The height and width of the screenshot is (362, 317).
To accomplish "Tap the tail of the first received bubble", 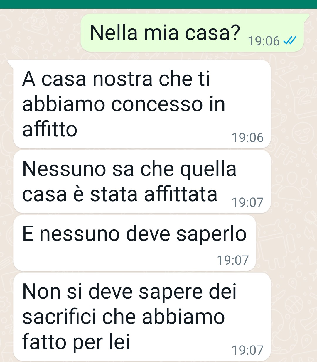I will [11, 62].
